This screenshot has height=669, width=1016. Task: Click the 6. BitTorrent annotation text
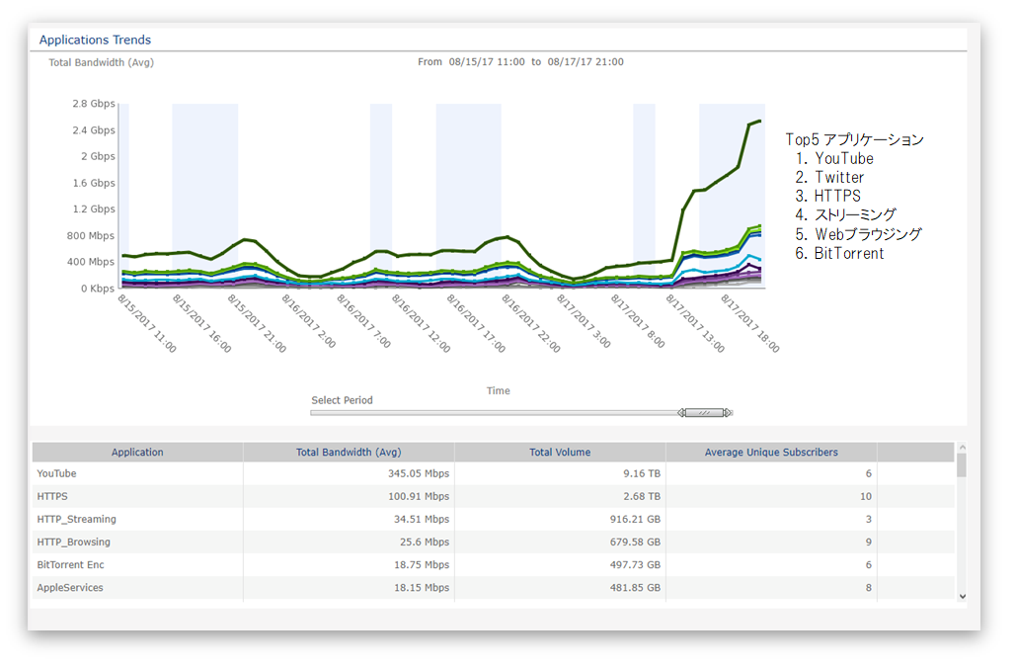click(839, 253)
